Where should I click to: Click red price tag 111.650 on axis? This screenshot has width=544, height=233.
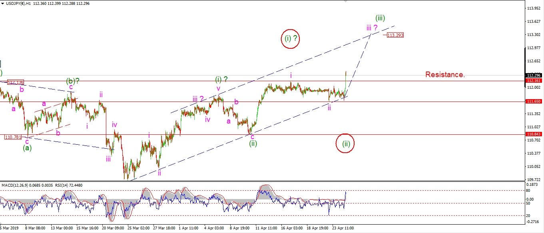534,102
